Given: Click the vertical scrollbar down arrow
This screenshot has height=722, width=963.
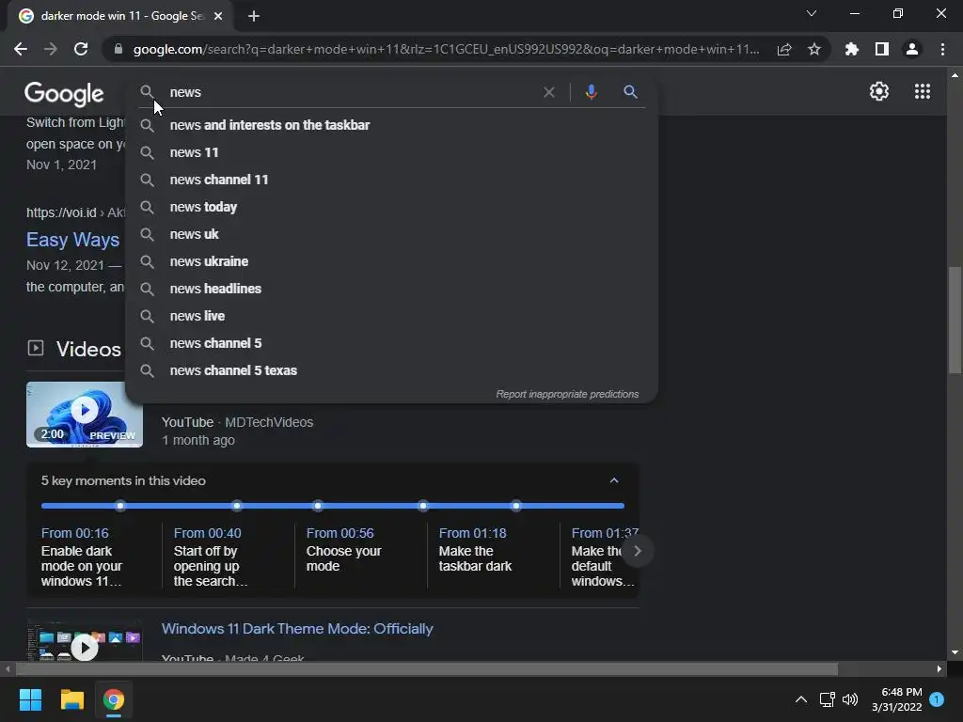Looking at the screenshot, I should tap(955, 652).
